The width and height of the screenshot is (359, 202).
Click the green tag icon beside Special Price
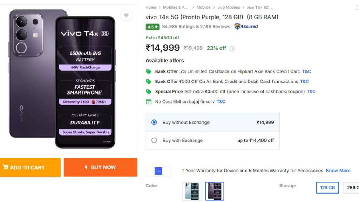[149, 92]
